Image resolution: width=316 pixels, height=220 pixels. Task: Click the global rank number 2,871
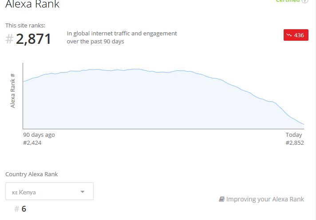tap(33, 39)
